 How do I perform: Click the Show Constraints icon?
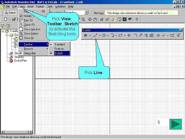[x=172, y=35]
